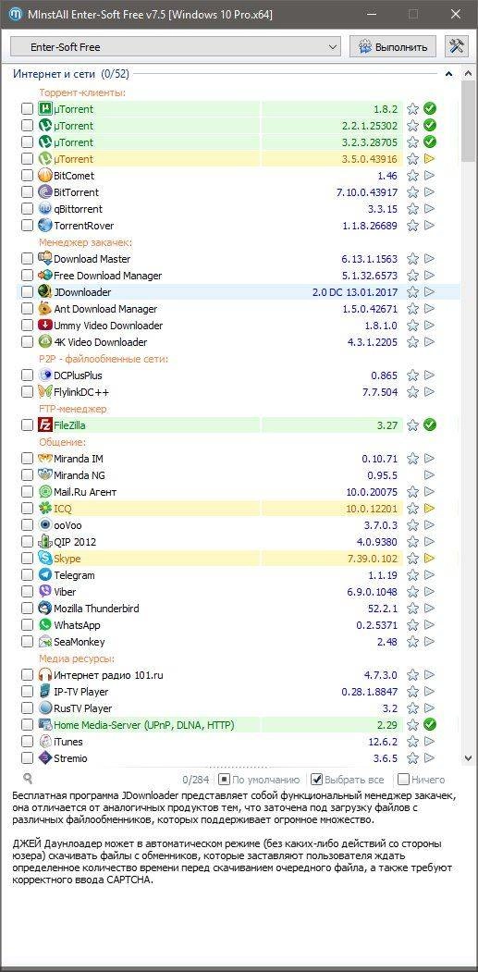Image resolution: width=478 pixels, height=972 pixels.
Task: Click the yellow play arrow for Skype
Action: pos(429,559)
